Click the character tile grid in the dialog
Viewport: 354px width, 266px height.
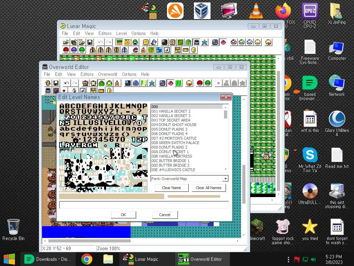pyautogui.click(x=103, y=148)
